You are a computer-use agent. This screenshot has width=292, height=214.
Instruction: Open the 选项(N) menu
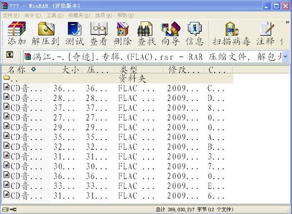(104, 16)
